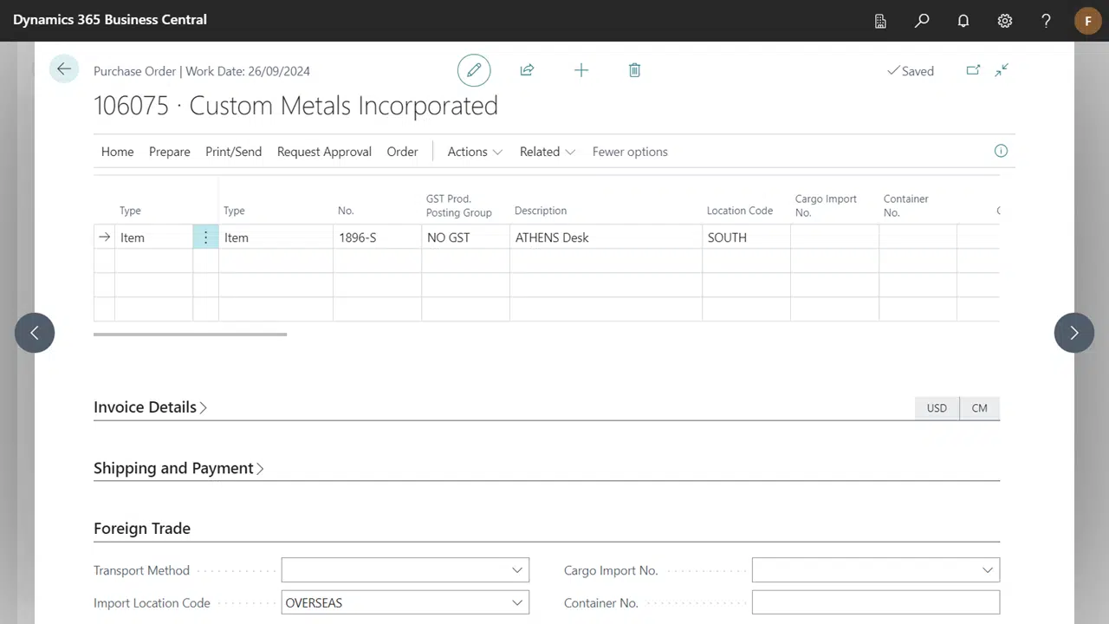1109x624 pixels.
Task: Open the settings gear
Action: pyautogui.click(x=1004, y=21)
